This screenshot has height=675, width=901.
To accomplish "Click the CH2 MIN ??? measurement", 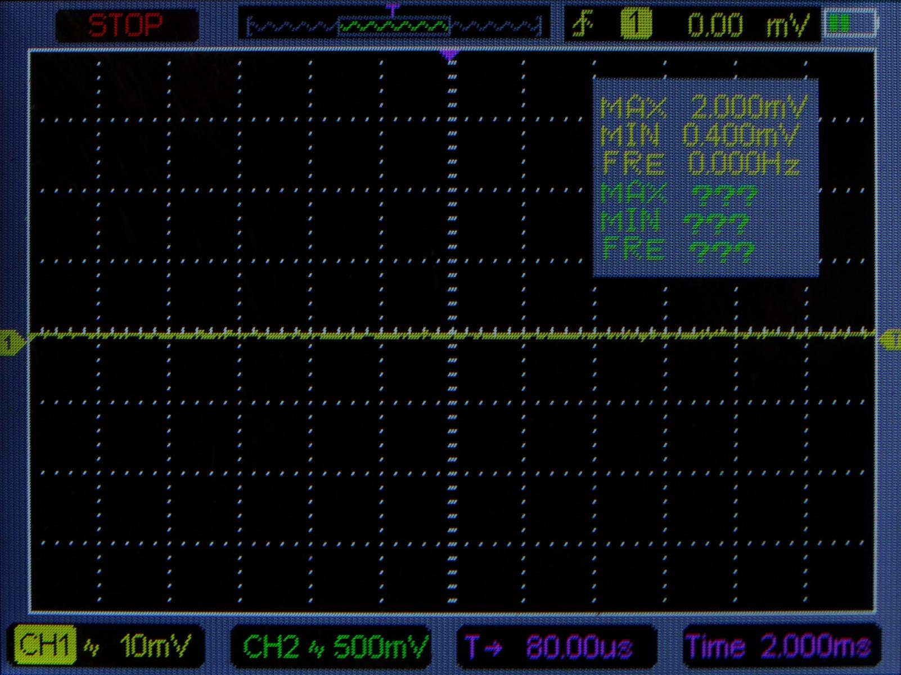I will coord(675,221).
